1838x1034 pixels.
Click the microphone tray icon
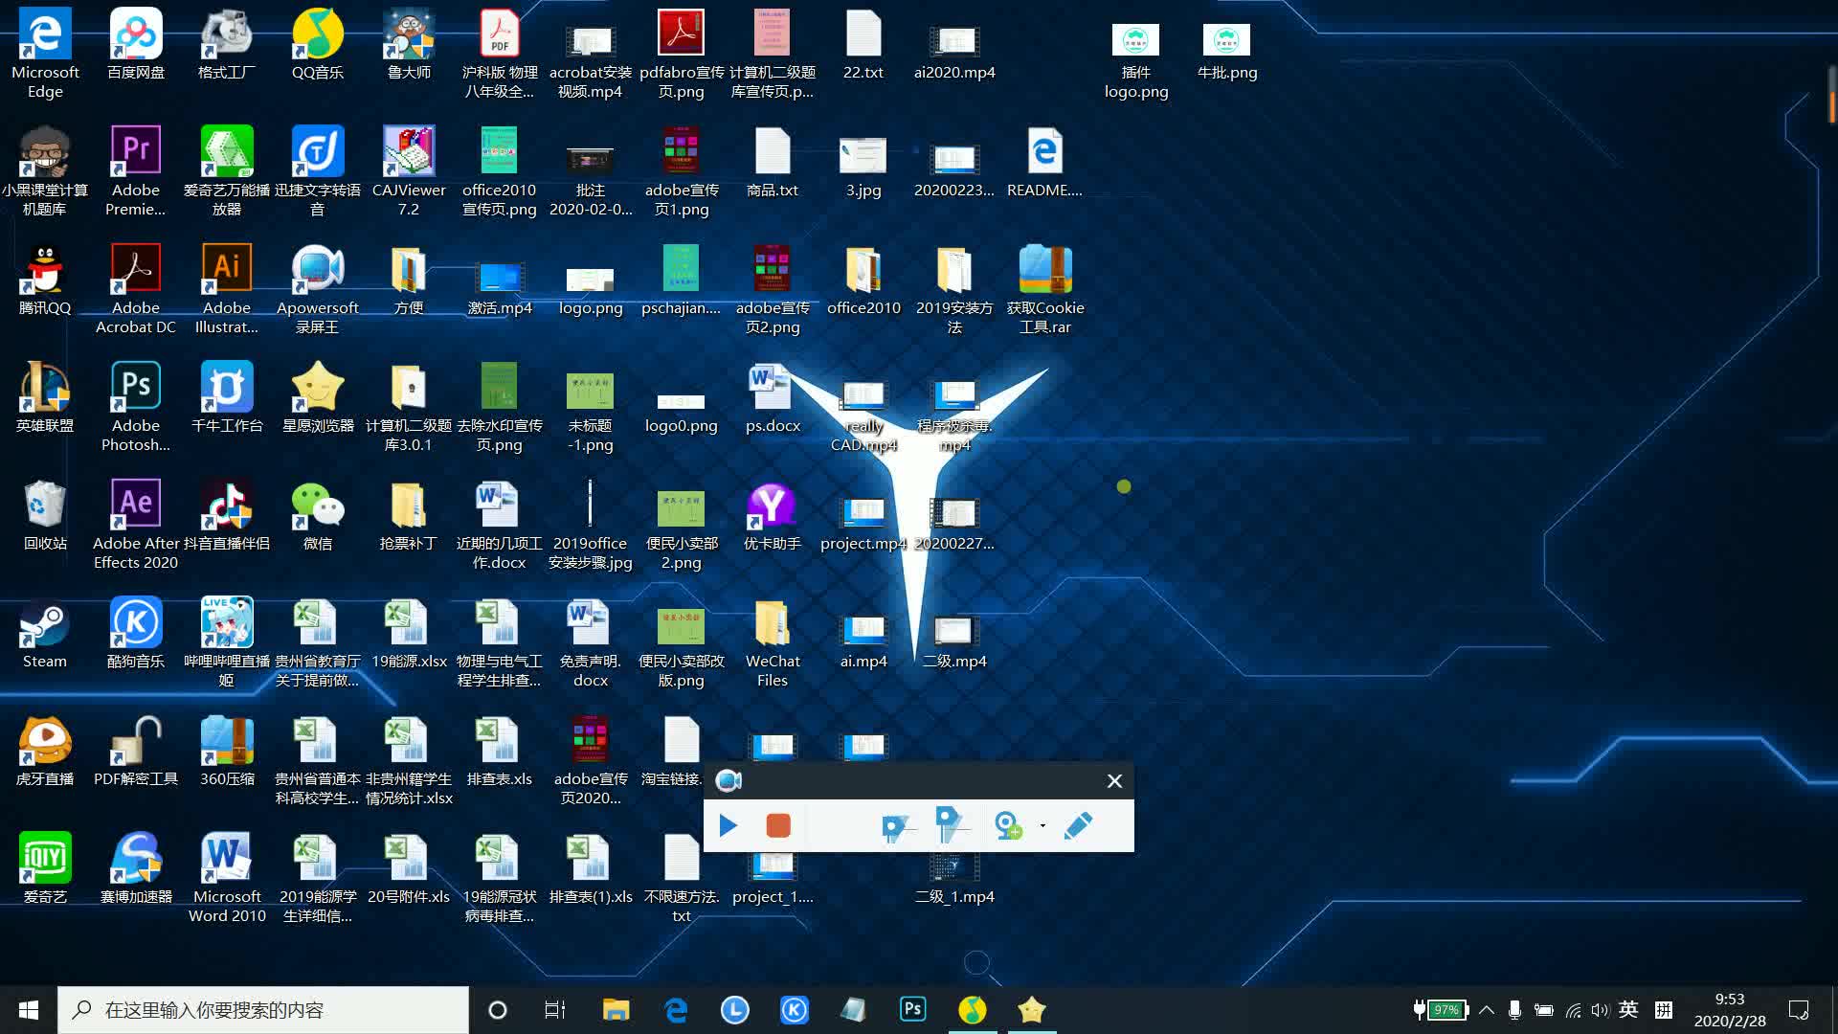1514,1010
